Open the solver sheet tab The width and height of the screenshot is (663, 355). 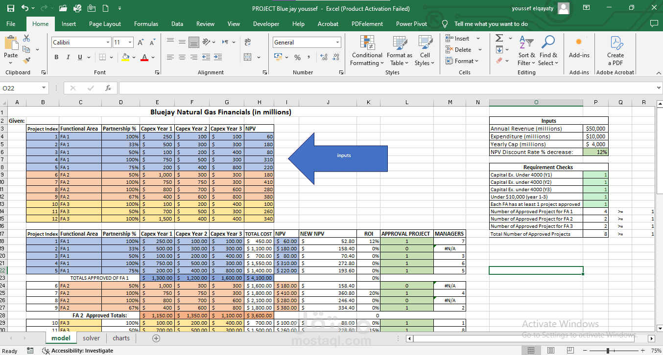pyautogui.click(x=91, y=338)
